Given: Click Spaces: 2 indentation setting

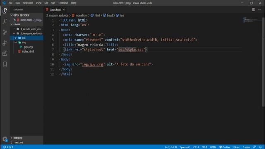Looking at the screenshot, I should pos(185,147).
